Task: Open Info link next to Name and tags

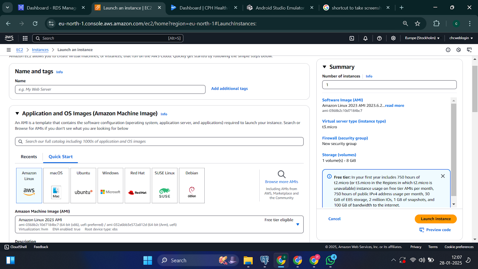Action: coord(59,72)
